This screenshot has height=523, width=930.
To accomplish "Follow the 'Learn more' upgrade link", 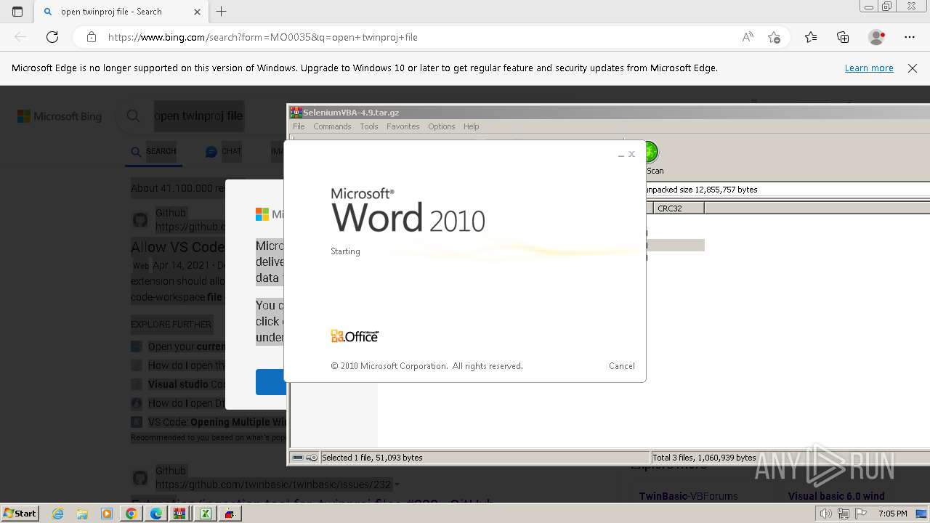I will click(x=869, y=68).
